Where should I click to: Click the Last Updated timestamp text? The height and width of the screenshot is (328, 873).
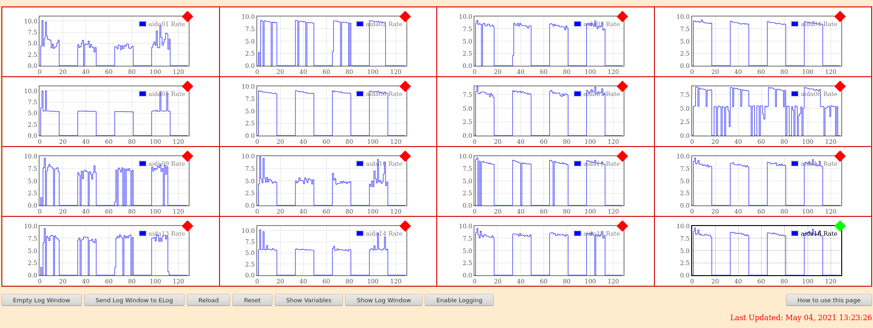[x=801, y=317]
